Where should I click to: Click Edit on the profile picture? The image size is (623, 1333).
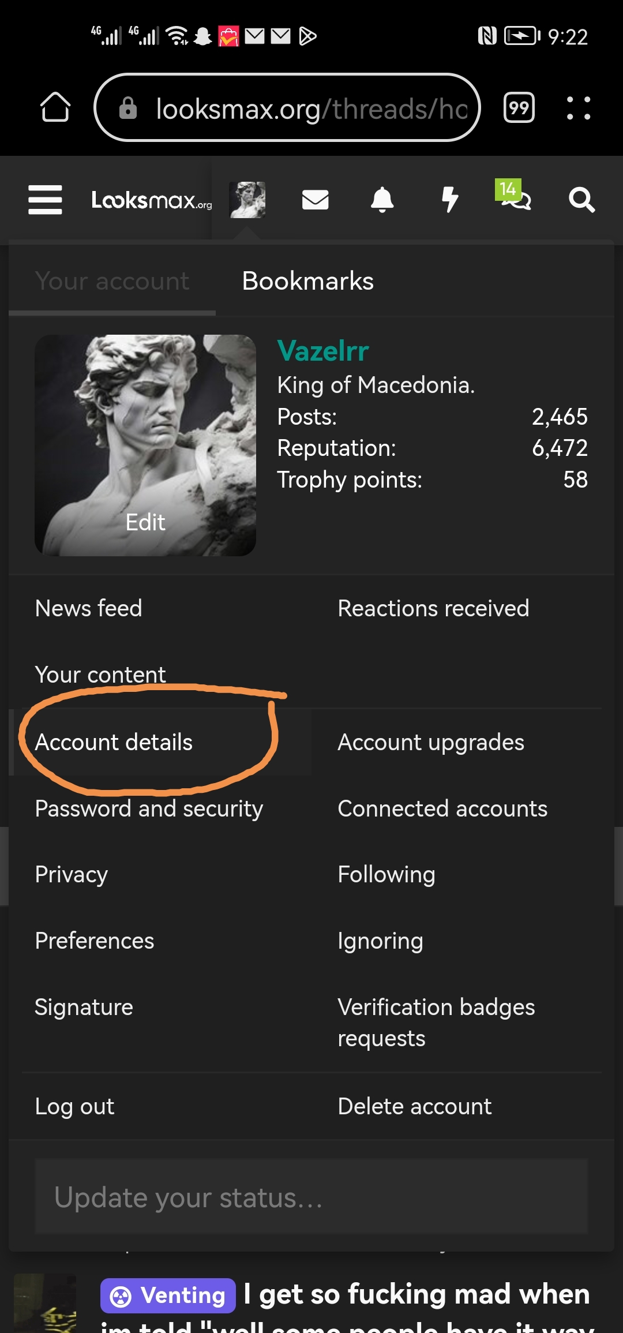(x=145, y=522)
